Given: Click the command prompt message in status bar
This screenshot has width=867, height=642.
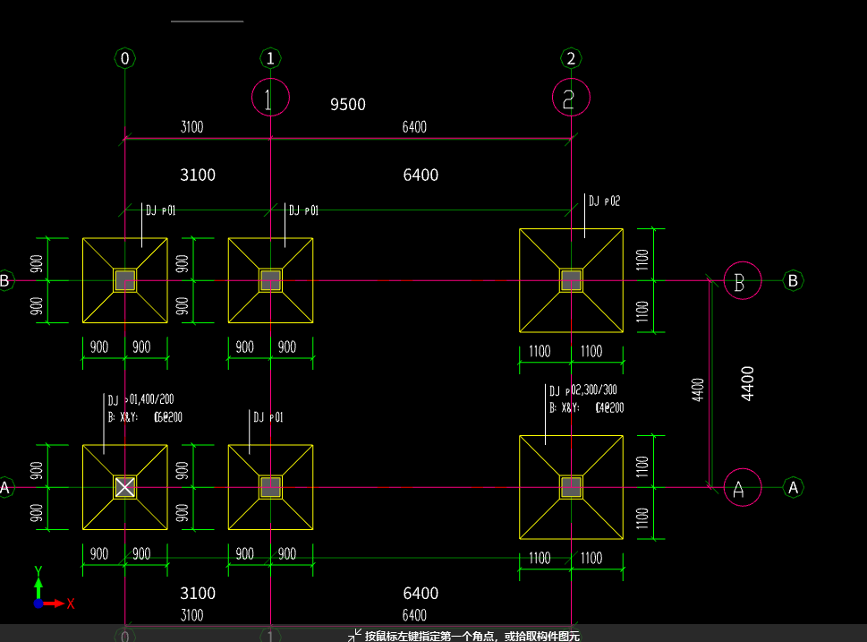Looking at the screenshot, I should click(x=472, y=637).
